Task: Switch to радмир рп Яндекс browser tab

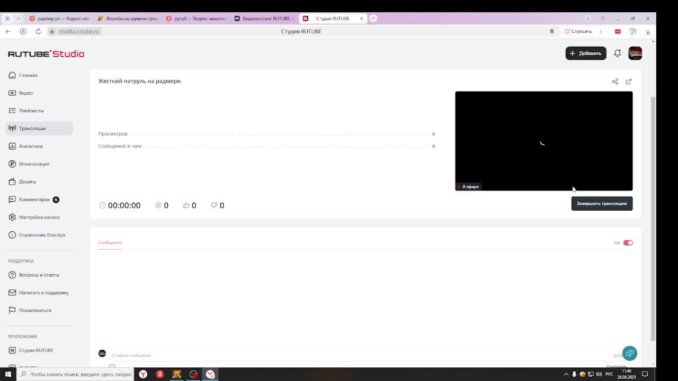Action: [x=60, y=19]
